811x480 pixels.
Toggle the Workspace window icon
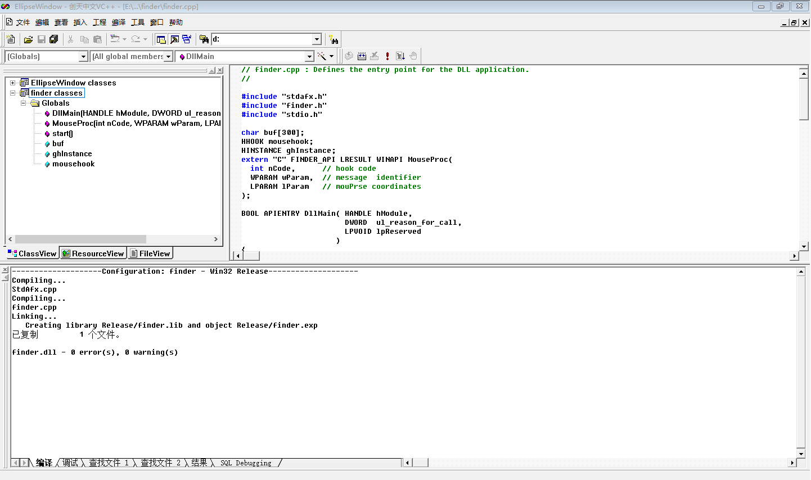click(161, 39)
